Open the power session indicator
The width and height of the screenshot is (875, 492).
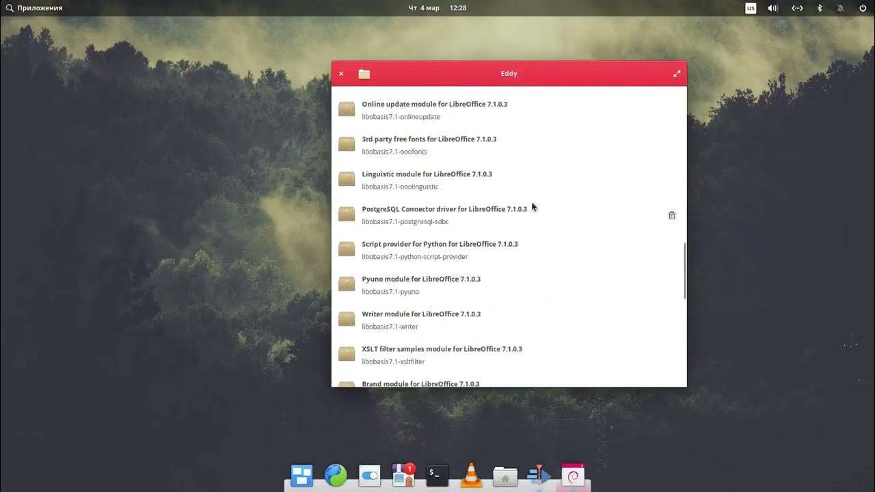[x=863, y=8]
